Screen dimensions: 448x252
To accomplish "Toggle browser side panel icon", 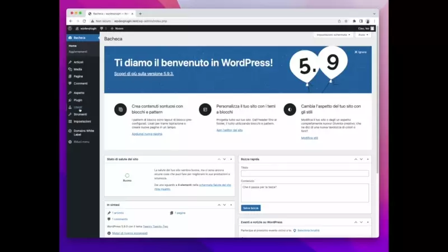I will click(361, 21).
